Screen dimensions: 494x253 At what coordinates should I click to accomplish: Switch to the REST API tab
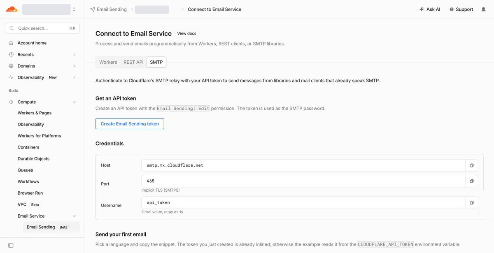coord(133,62)
